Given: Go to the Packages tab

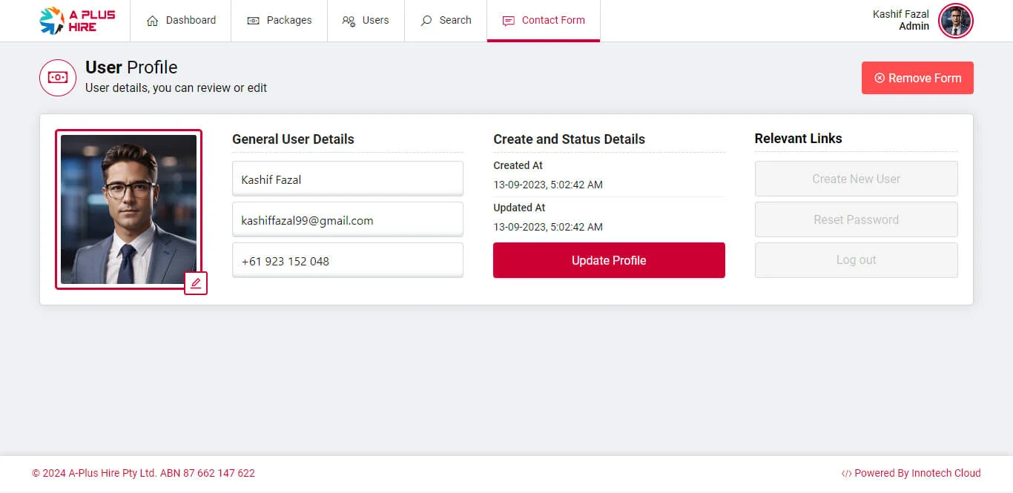Looking at the screenshot, I should (280, 21).
